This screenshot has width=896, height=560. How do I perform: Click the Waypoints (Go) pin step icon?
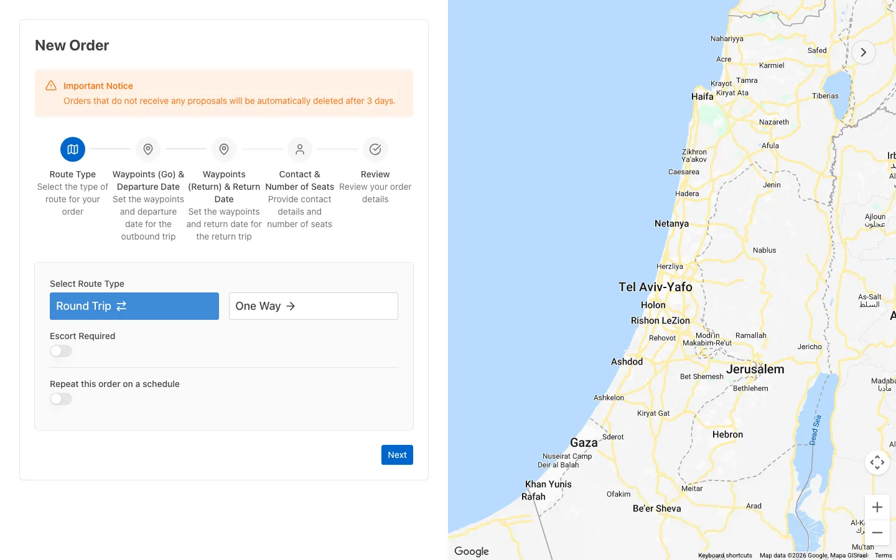(x=148, y=149)
